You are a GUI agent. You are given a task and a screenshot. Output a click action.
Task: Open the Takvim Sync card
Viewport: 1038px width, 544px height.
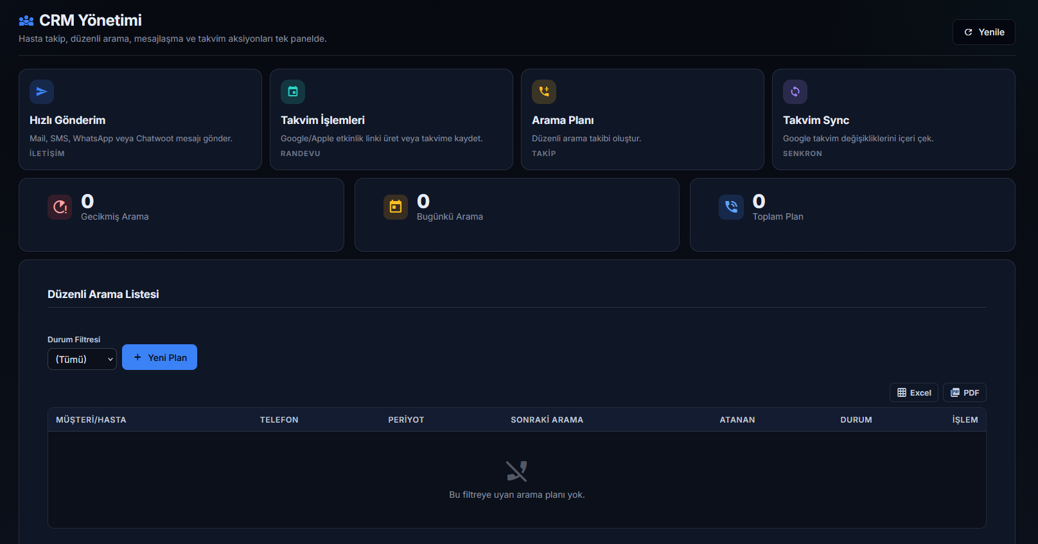893,119
